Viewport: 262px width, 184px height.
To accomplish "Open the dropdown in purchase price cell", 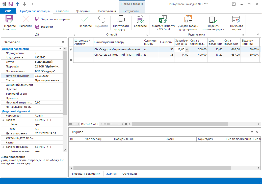I will pos(187,50).
